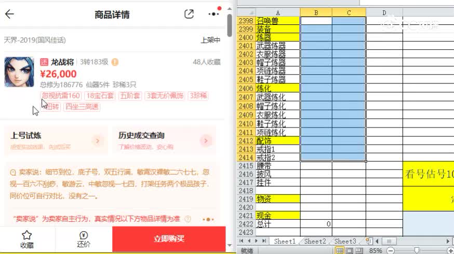Select column B header
Viewport: 454px width, 254px height.
click(316, 13)
